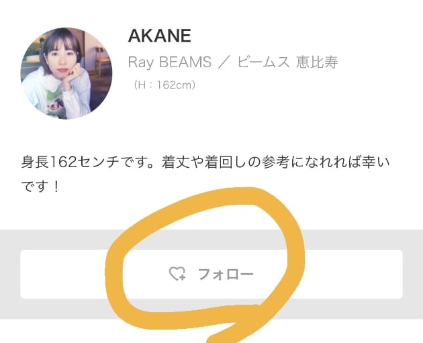This screenshot has width=423, height=343.
Task: Click the white follow button's right empty area
Action: 353,275
